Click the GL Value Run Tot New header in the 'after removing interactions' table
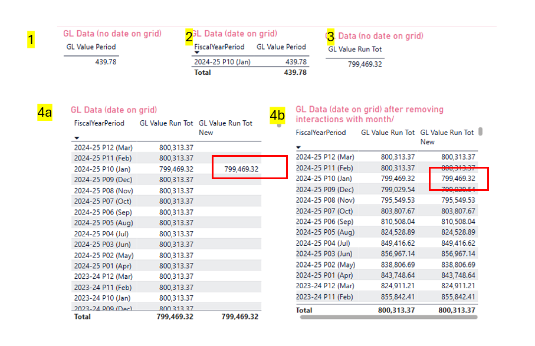Screen dimensions: 535x346 pos(447,137)
